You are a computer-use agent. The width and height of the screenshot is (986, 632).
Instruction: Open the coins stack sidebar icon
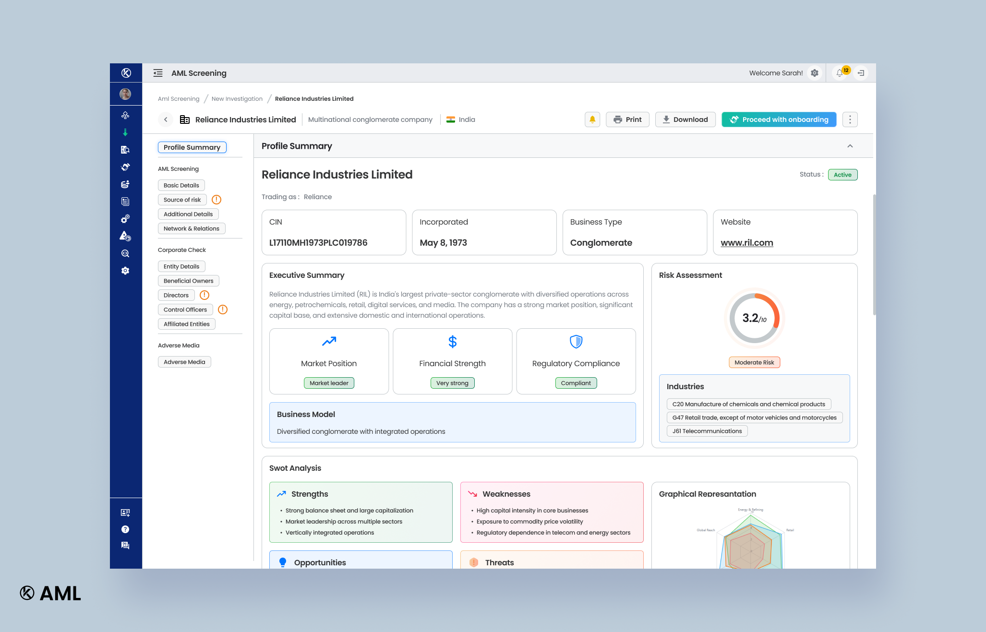click(125, 184)
